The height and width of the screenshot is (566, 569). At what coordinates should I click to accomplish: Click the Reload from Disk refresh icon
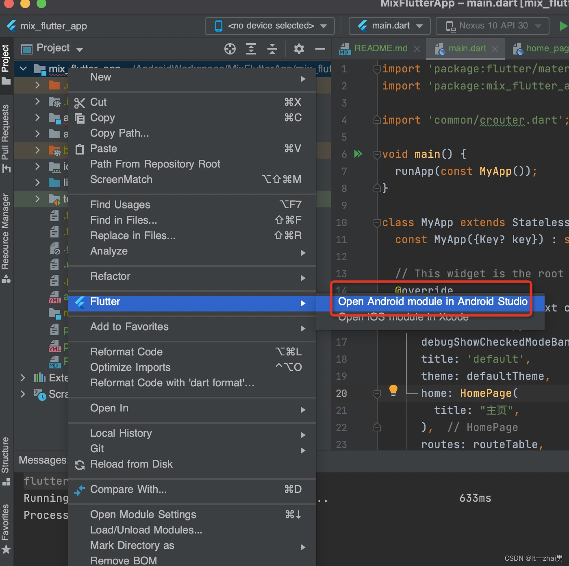tap(80, 465)
